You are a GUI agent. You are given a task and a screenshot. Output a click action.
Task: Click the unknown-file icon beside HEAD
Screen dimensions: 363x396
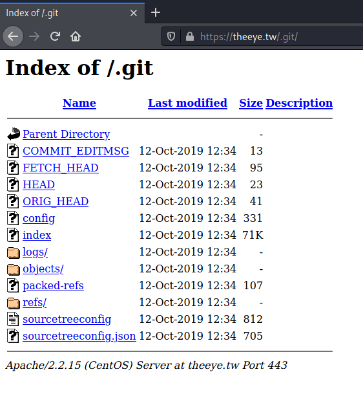click(13, 184)
